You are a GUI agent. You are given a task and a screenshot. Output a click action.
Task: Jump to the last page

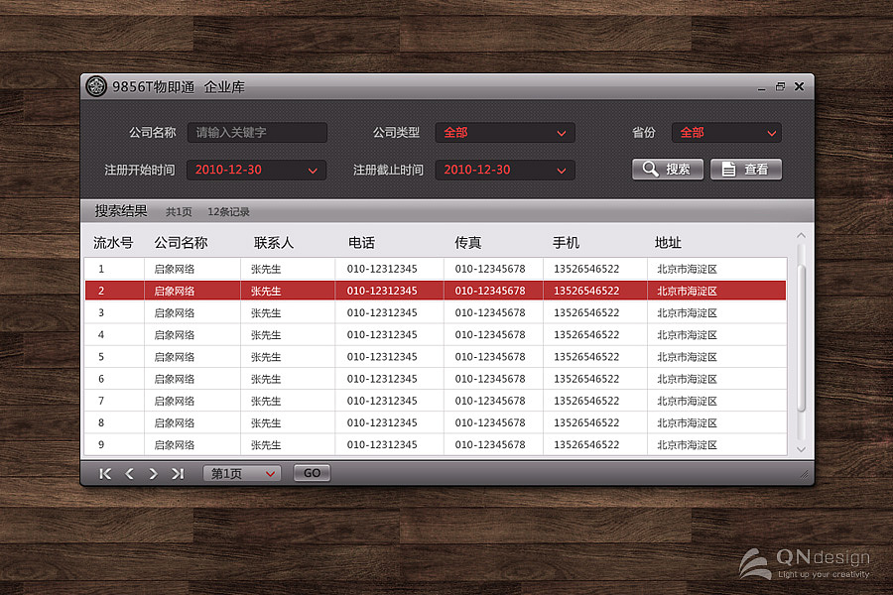[x=178, y=474]
